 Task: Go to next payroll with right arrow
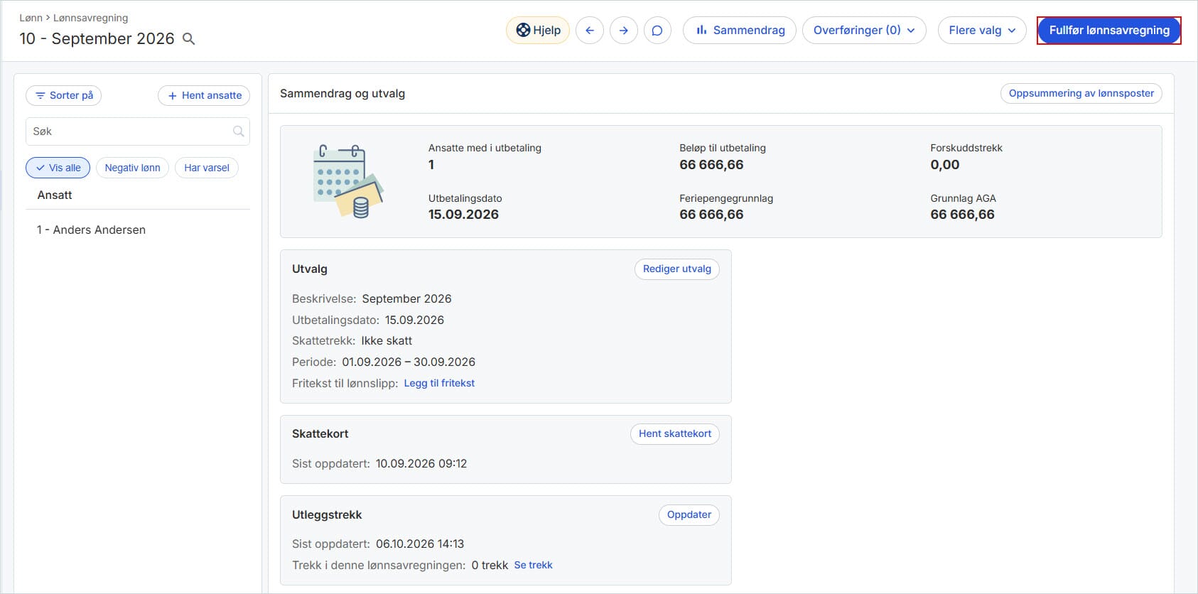[x=624, y=31]
